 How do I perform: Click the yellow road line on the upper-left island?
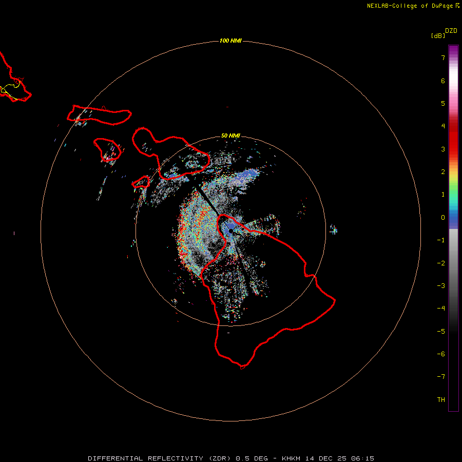9,90
